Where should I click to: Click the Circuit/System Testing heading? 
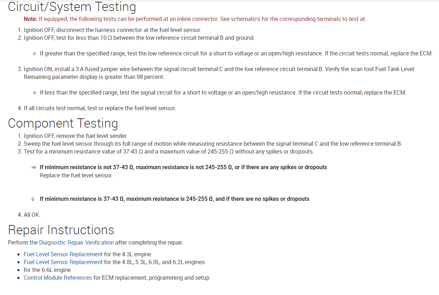[x=72, y=7]
